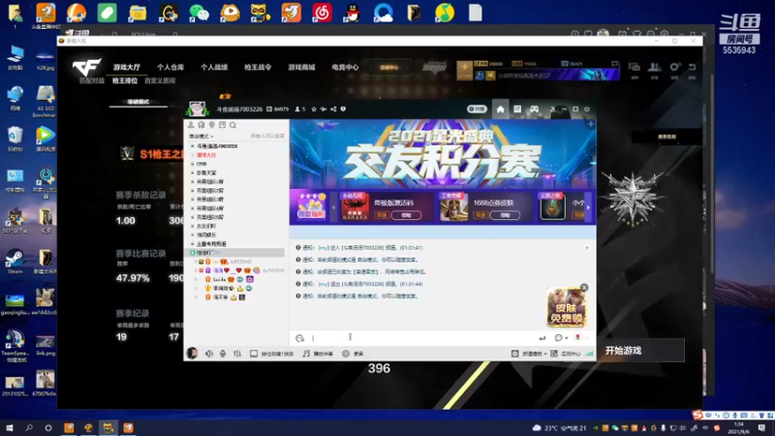Image resolution: width=775 pixels, height=436 pixels.
Task: Select the 自定义房间 sub-tab
Action: tap(160, 80)
